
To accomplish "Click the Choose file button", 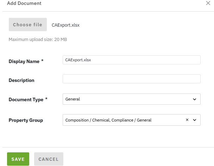I will point(27,25).
